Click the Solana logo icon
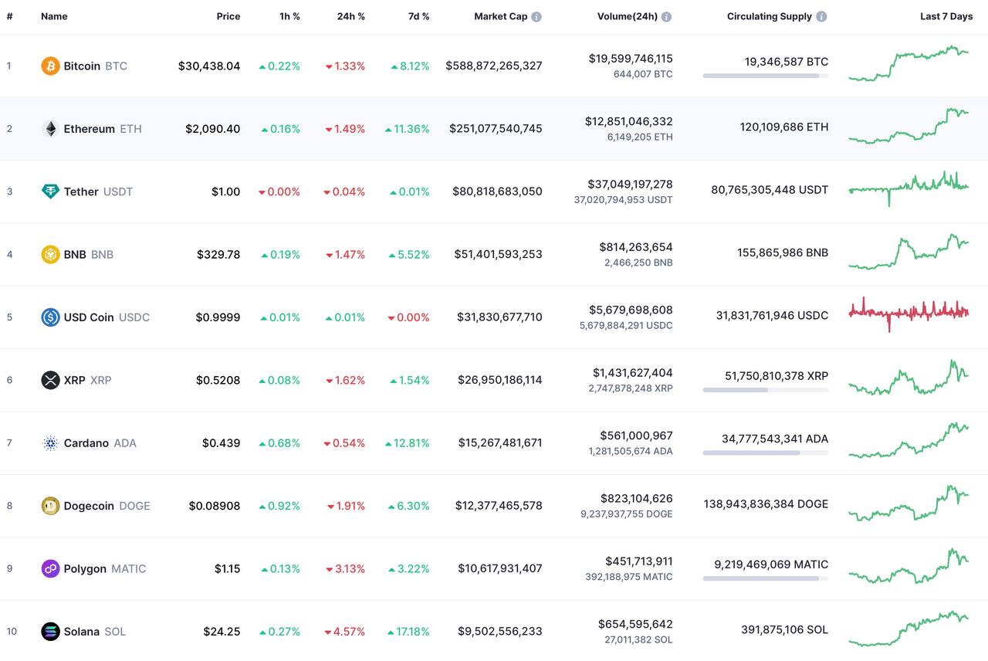Viewport: 988px width, 661px height. click(x=50, y=632)
